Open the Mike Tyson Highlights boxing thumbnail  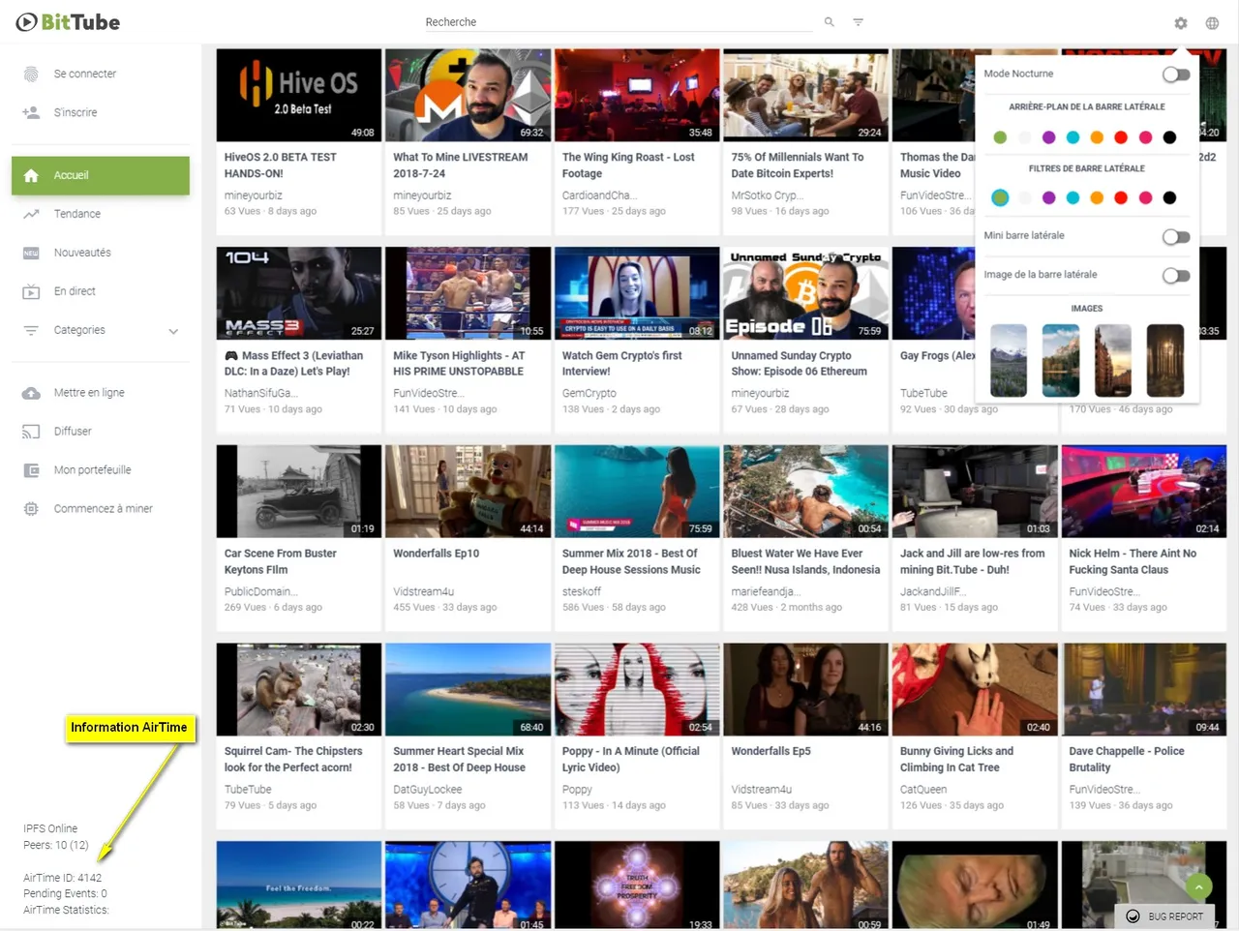coord(468,293)
